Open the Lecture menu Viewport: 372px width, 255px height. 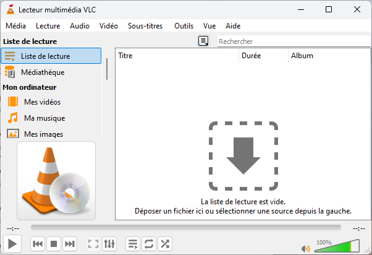click(x=48, y=25)
